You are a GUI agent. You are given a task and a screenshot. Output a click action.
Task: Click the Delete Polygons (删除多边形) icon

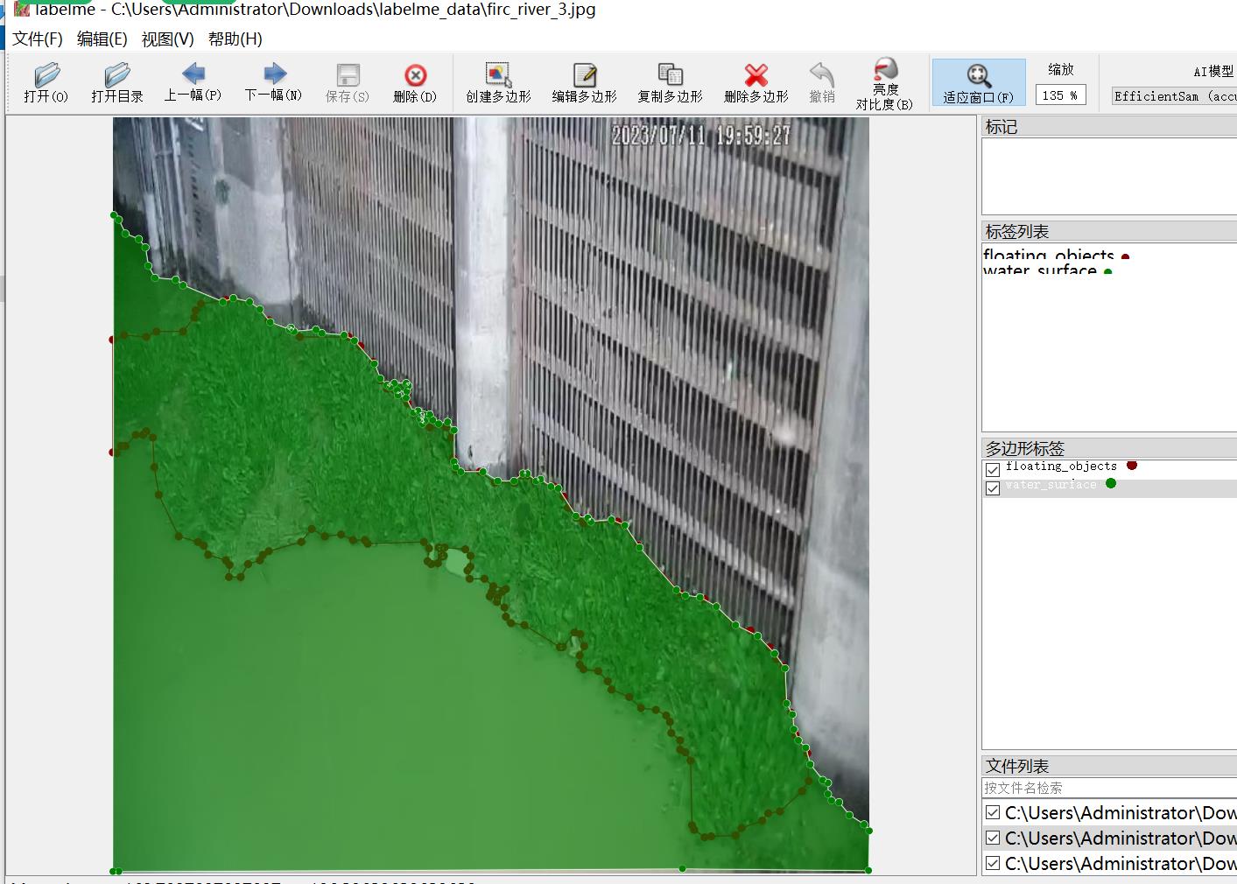tap(756, 83)
